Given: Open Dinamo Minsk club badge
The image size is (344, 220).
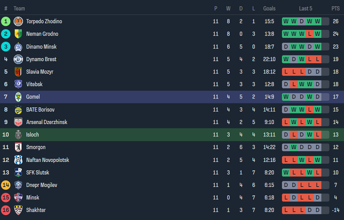Looking at the screenshot, I should pyautogui.click(x=18, y=47).
